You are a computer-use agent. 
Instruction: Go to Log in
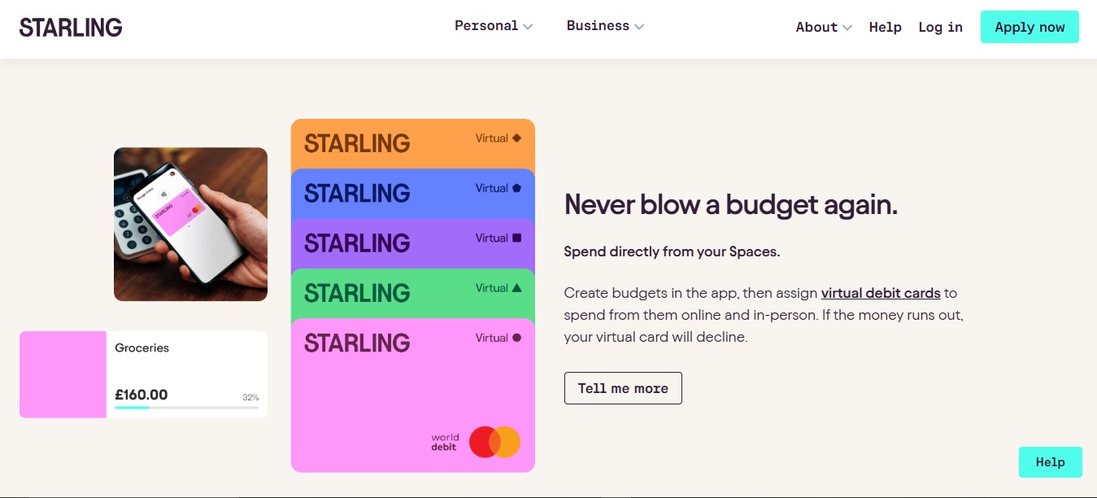940,27
